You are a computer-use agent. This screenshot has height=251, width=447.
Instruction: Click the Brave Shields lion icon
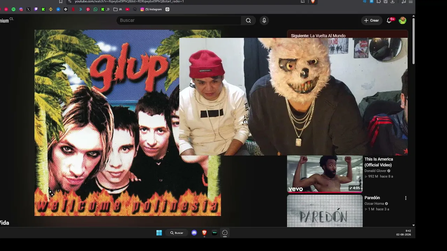[x=313, y=1]
